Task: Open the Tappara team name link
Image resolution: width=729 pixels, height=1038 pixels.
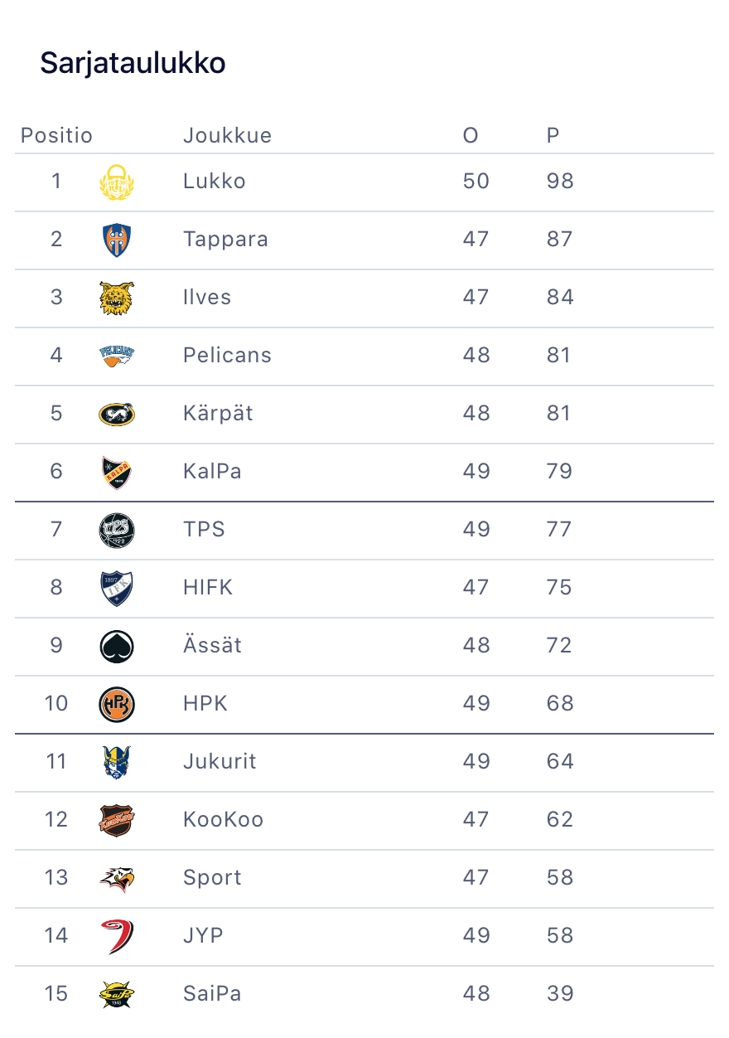Action: click(225, 240)
